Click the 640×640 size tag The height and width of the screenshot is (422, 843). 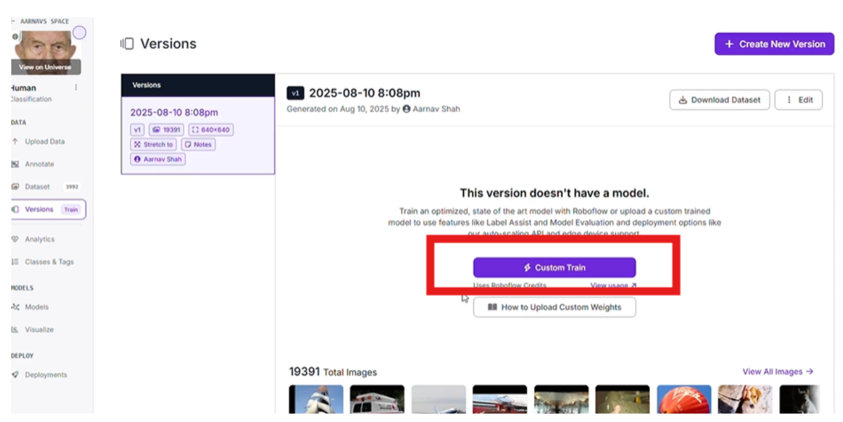211,129
